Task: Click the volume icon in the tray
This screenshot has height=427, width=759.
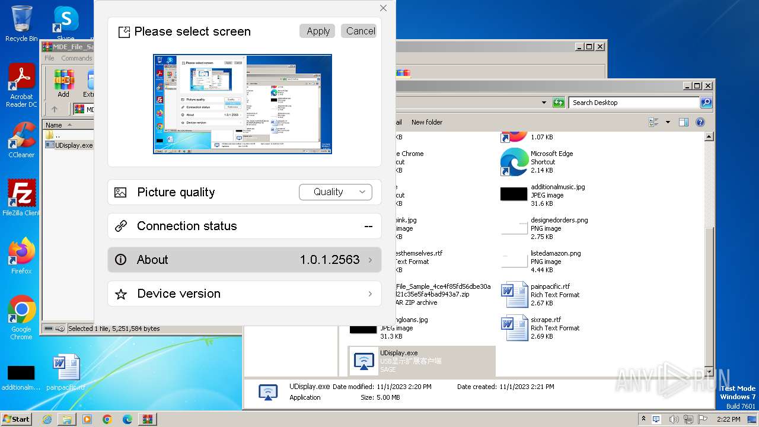Action: coord(674,419)
